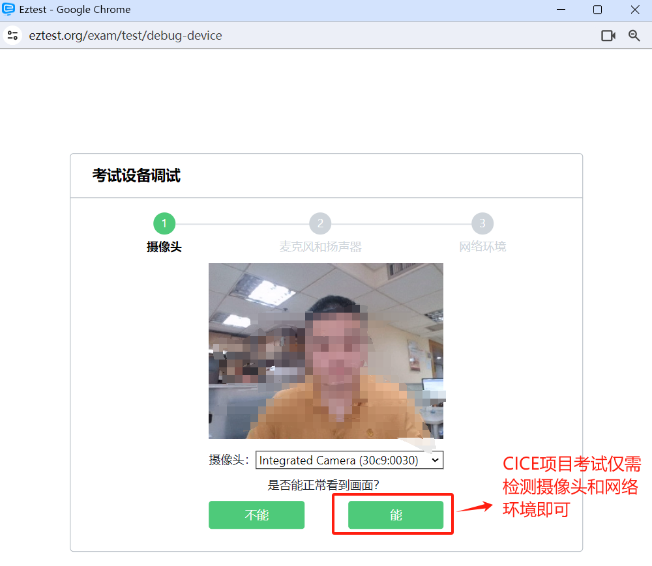Open site controls icon left of the URL
The height and width of the screenshot is (566, 652).
tap(13, 35)
